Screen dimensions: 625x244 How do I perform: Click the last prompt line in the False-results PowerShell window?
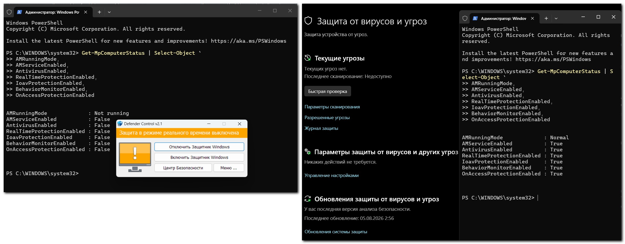[42, 173]
